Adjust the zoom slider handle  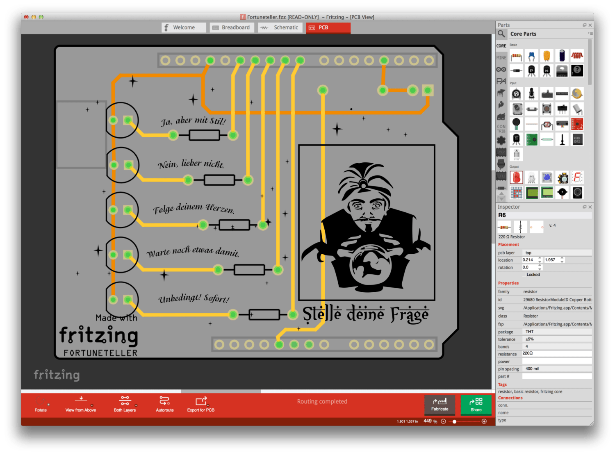pos(454,421)
